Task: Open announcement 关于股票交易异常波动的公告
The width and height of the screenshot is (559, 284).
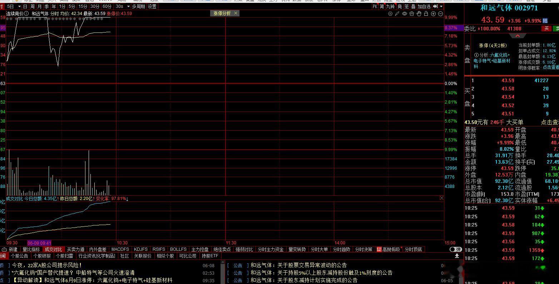Action: (298, 265)
